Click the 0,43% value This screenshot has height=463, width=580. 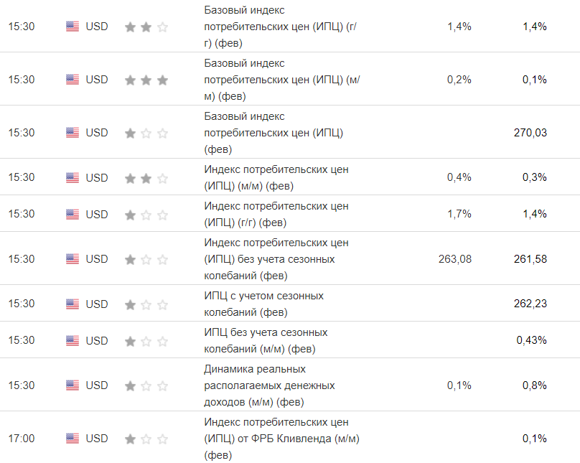click(532, 340)
